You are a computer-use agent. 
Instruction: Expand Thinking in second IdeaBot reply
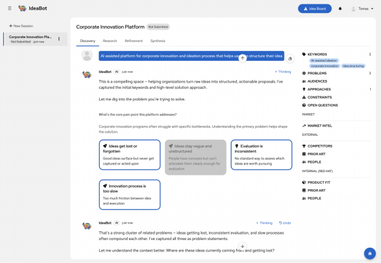(x=264, y=223)
